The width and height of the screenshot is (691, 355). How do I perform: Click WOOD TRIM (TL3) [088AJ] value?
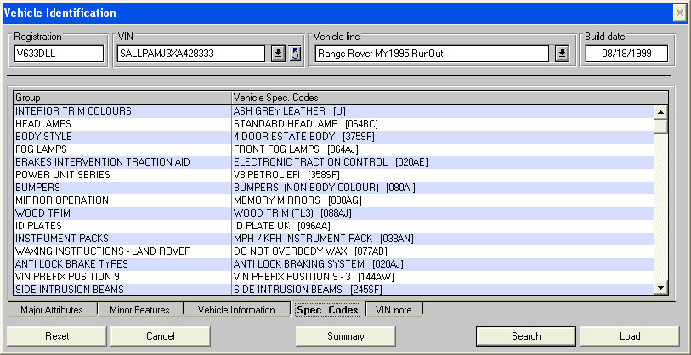tap(292, 213)
